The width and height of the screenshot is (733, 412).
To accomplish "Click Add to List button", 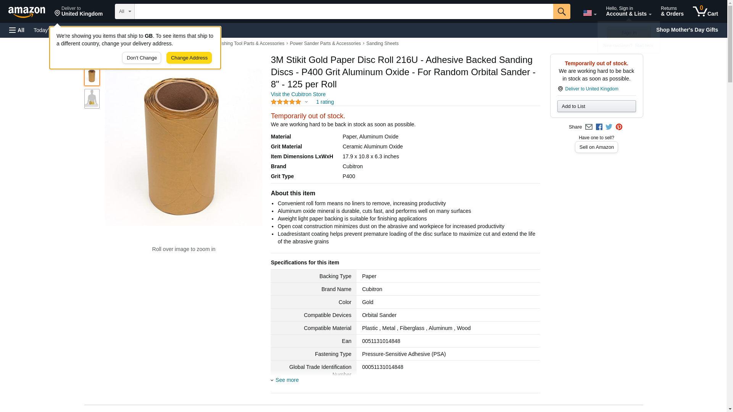I will [x=596, y=106].
